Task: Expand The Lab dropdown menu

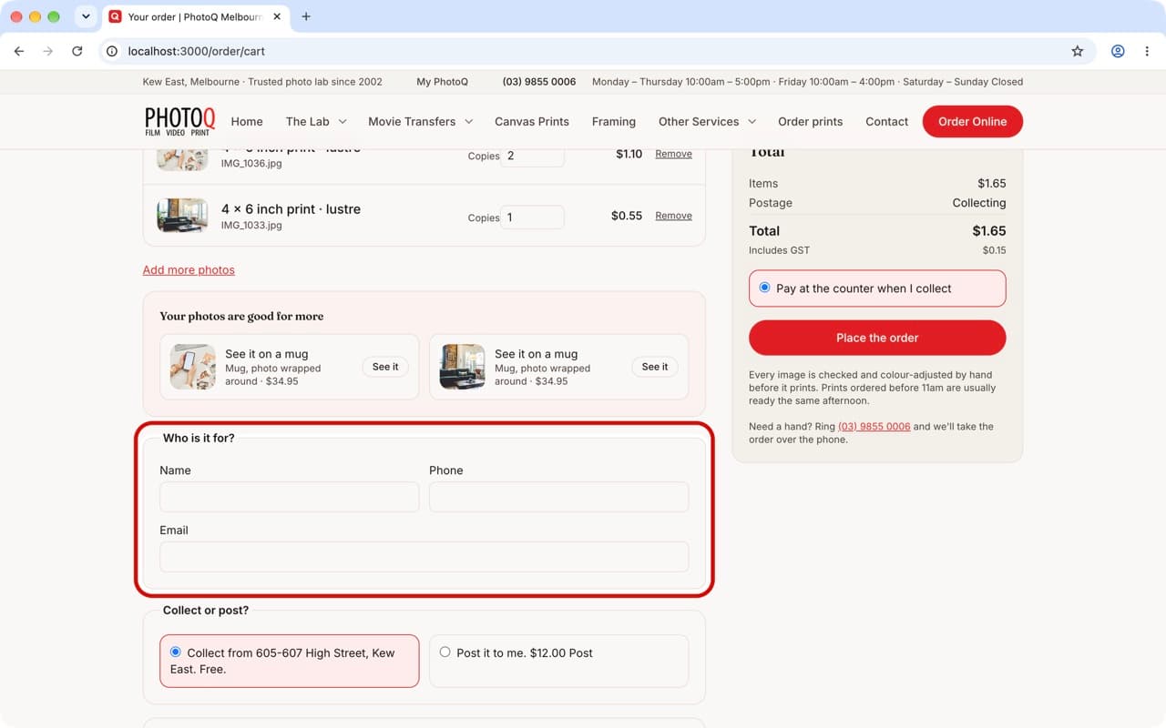Action: click(316, 121)
